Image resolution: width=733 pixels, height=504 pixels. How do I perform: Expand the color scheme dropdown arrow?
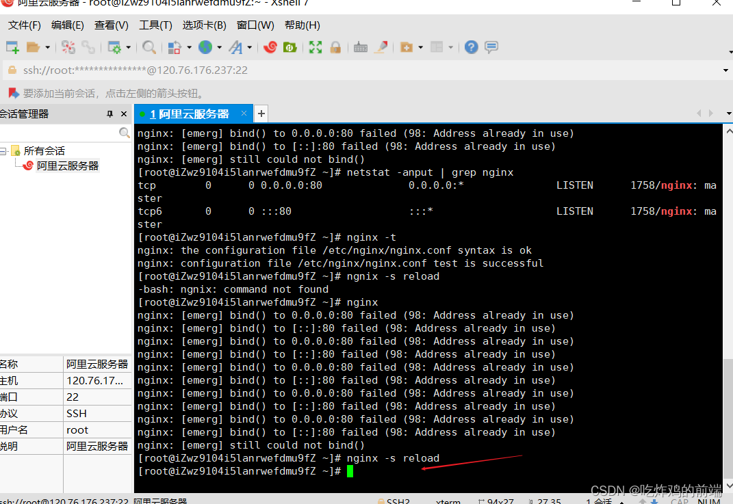coord(190,47)
